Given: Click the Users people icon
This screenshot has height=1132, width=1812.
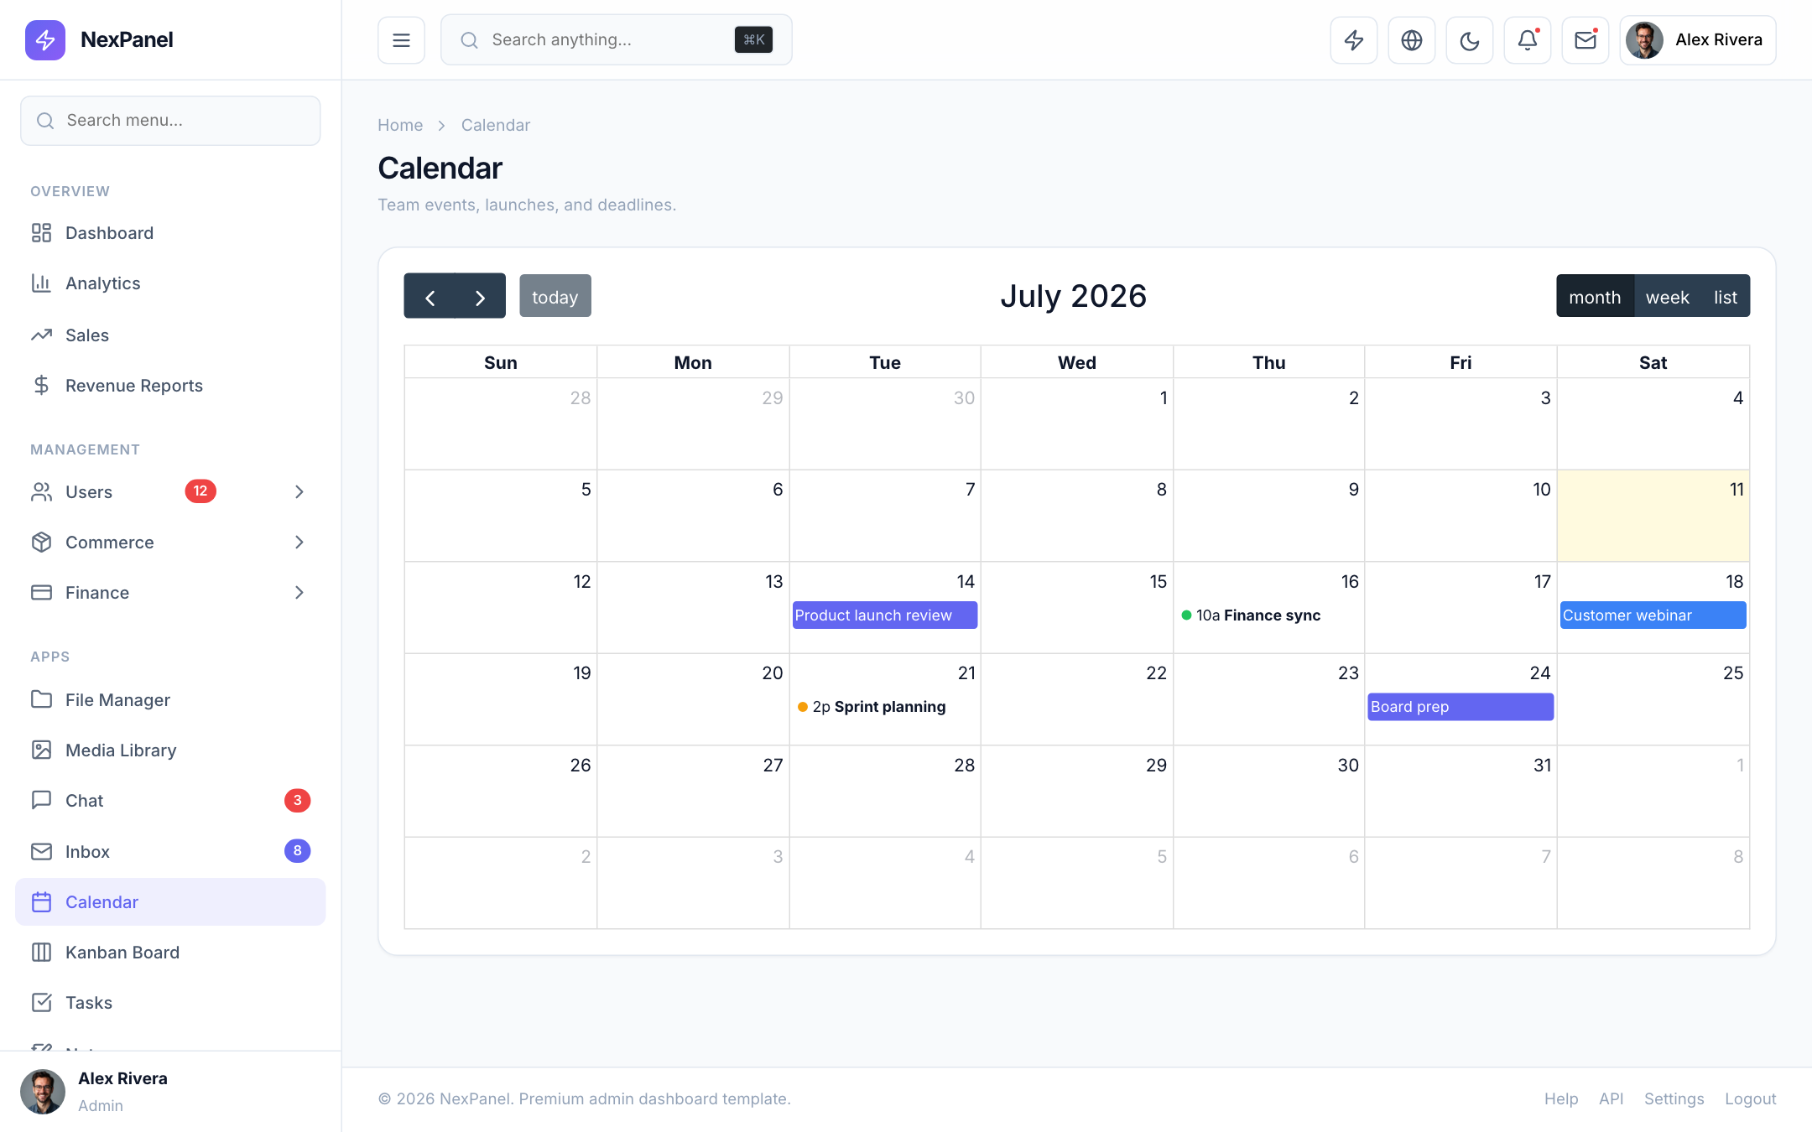Looking at the screenshot, I should (41, 491).
